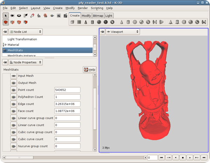This screenshot has width=210, height=163.
Task: Play the animation forward
Action: (x=190, y=157)
